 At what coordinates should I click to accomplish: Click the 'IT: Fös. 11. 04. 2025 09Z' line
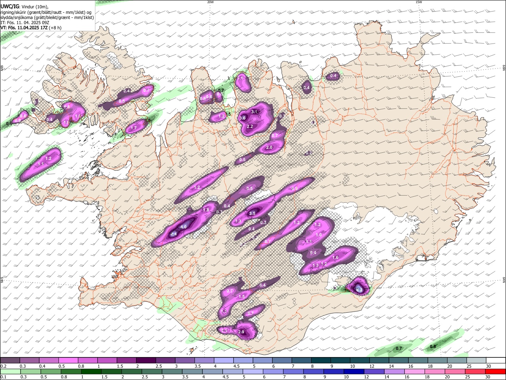[x=25, y=23]
